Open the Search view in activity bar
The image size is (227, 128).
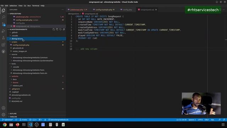click(3, 17)
